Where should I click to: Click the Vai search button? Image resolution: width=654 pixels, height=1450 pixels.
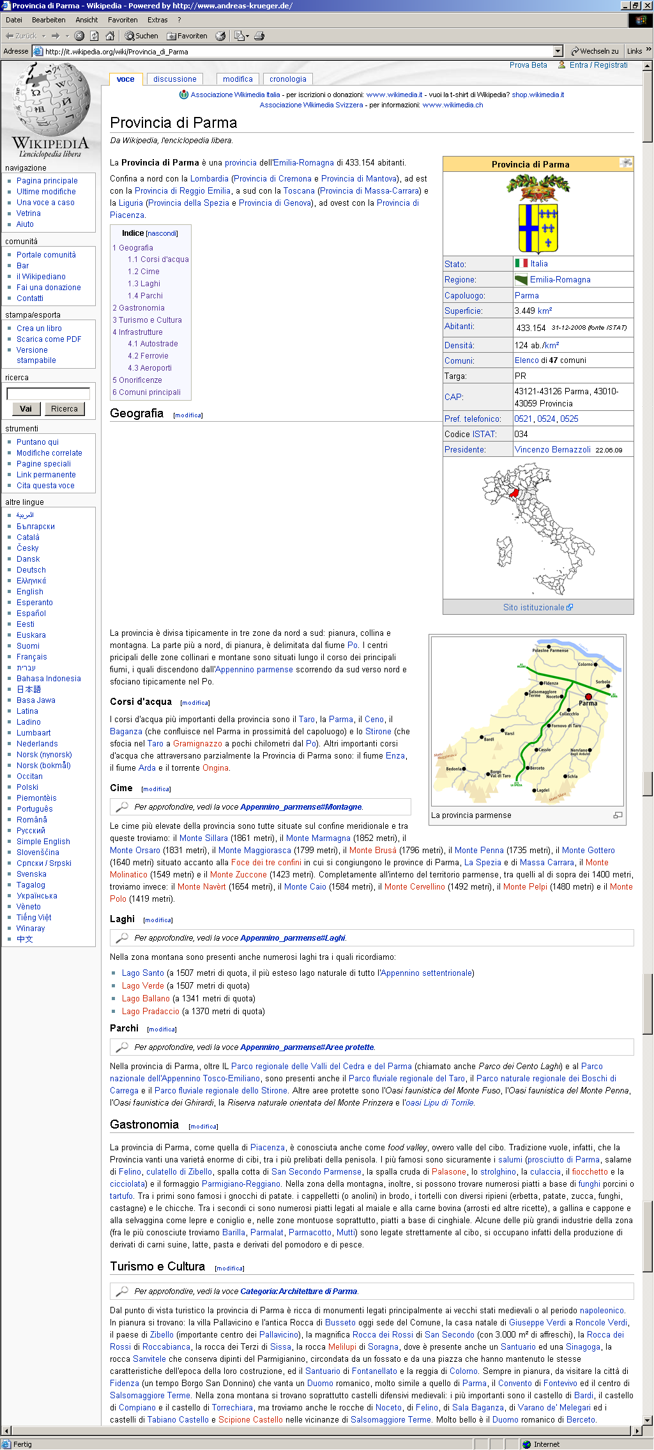[26, 409]
